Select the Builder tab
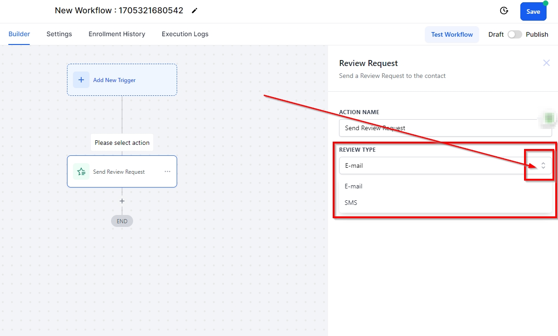The image size is (558, 336). [x=19, y=34]
